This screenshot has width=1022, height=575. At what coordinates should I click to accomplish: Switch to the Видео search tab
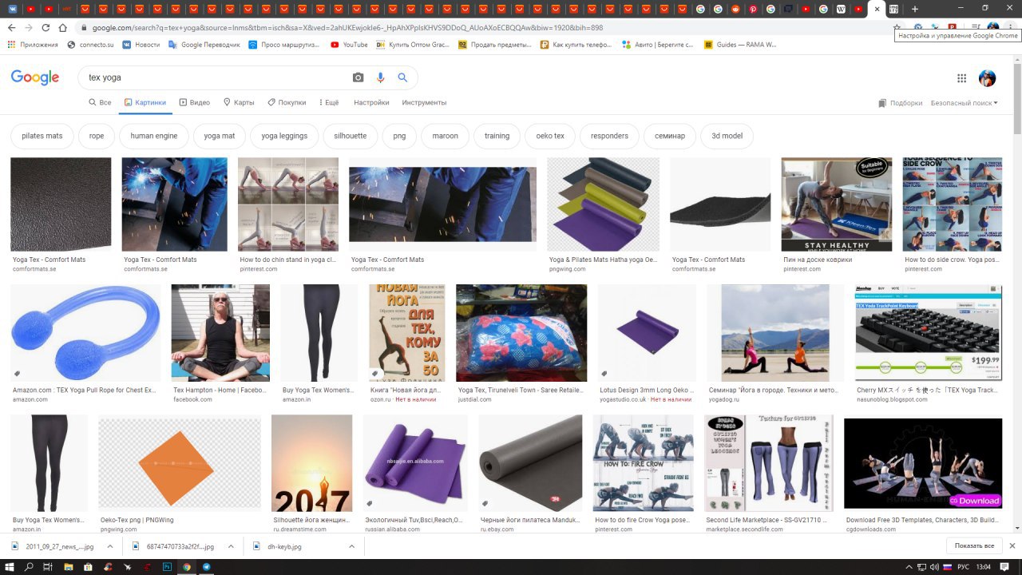click(194, 102)
